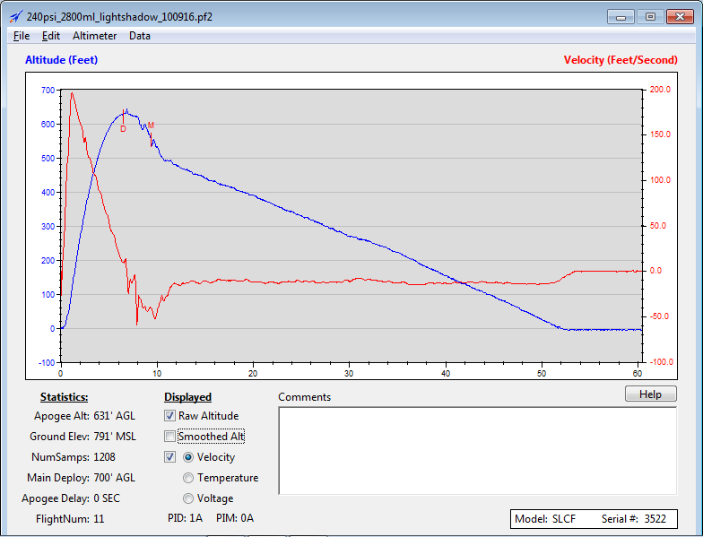Click the D drogue marker on graph
The height and width of the screenshot is (537, 703).
click(124, 129)
